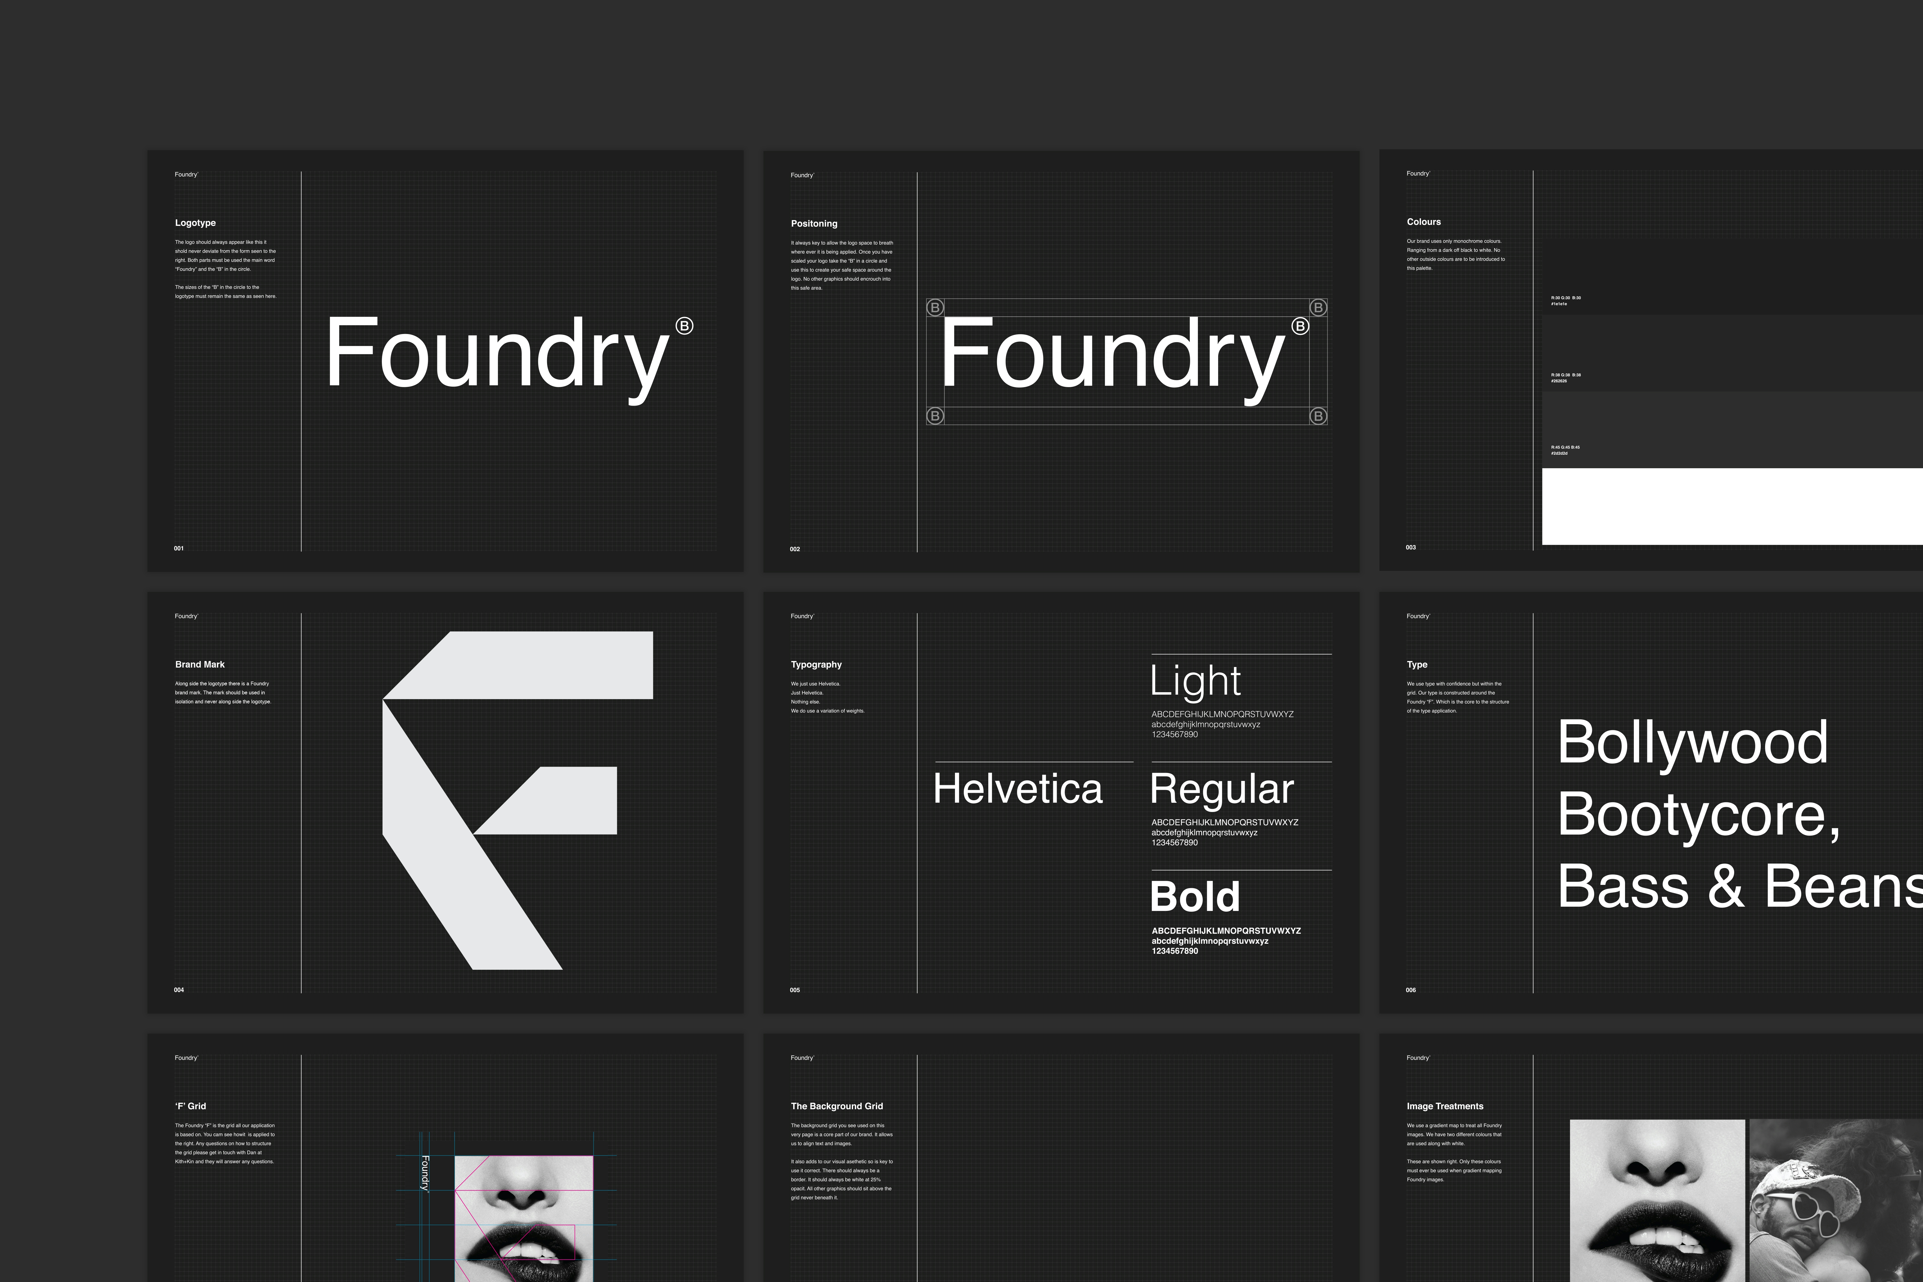Click the "1234567890" numerals under Bold
1923x1282 pixels.
click(1175, 951)
